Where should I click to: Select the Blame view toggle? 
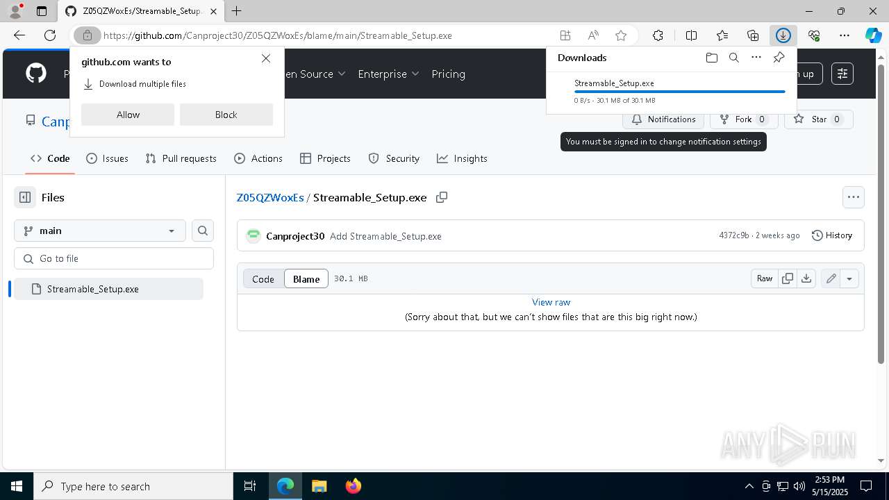pyautogui.click(x=306, y=278)
